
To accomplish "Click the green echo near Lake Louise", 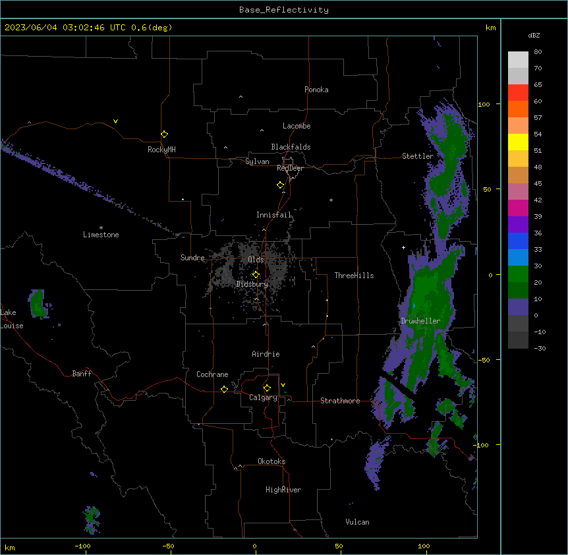I will click(x=38, y=304).
